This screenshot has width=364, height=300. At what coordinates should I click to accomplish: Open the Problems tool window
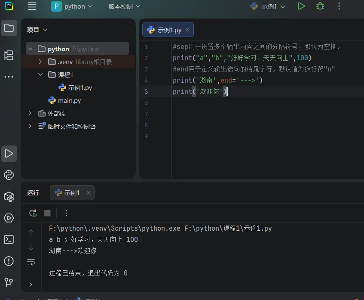coord(9,261)
